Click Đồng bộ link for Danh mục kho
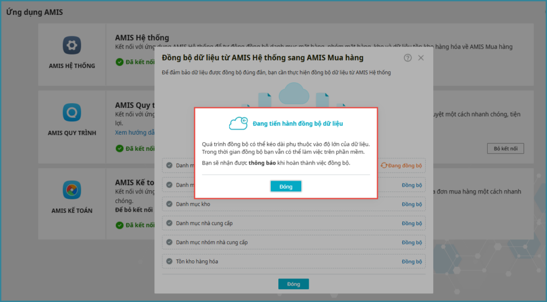This screenshot has height=302, width=547. point(412,204)
